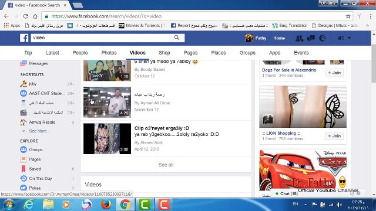
Task: Go back with browser back arrow
Action: (x=6, y=16)
